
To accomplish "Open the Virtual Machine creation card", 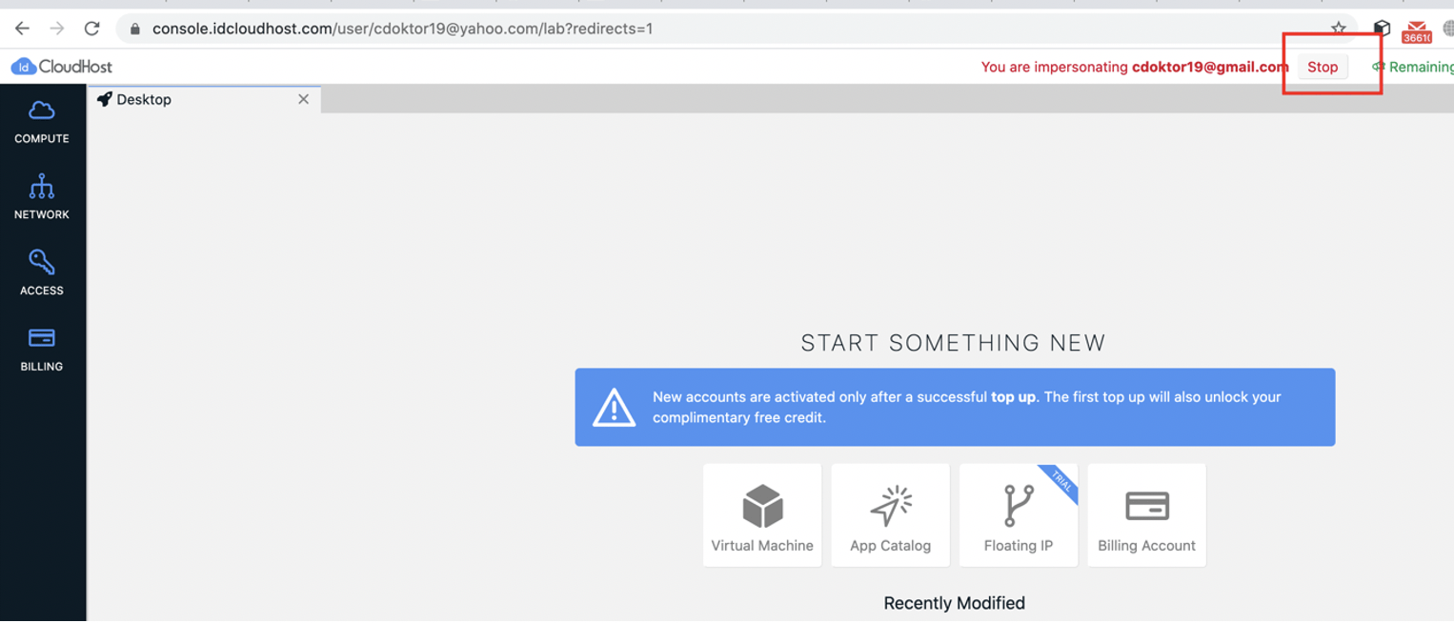I will pyautogui.click(x=761, y=514).
